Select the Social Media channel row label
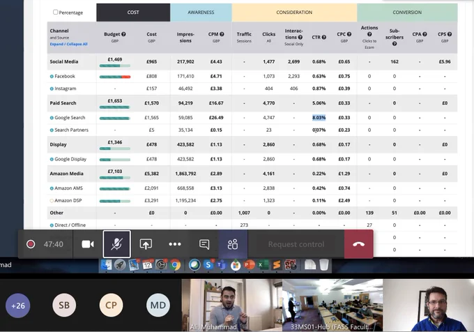The height and width of the screenshot is (332, 474). click(64, 61)
